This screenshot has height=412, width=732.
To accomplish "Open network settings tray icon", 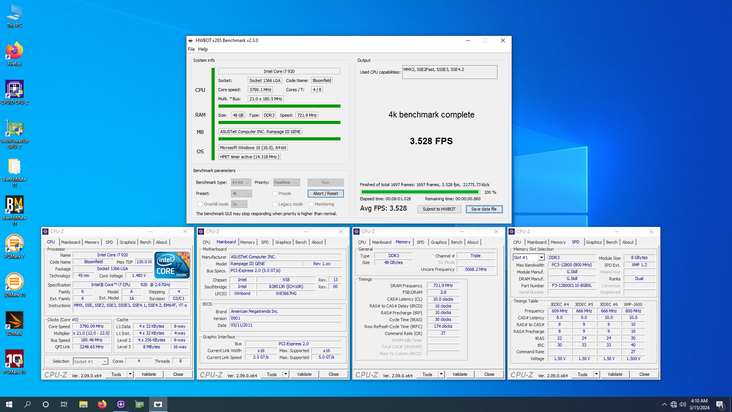I will pyautogui.click(x=674, y=404).
